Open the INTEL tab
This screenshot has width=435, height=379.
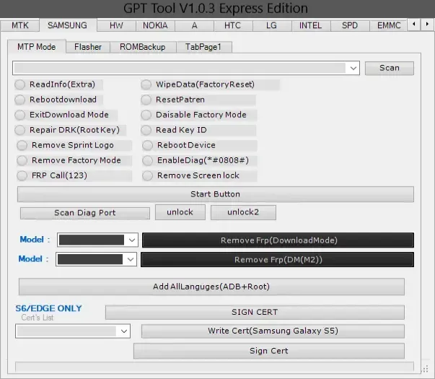click(x=310, y=25)
